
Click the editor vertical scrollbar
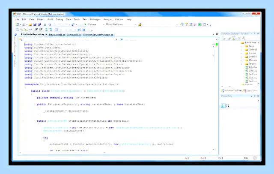coord(213,98)
